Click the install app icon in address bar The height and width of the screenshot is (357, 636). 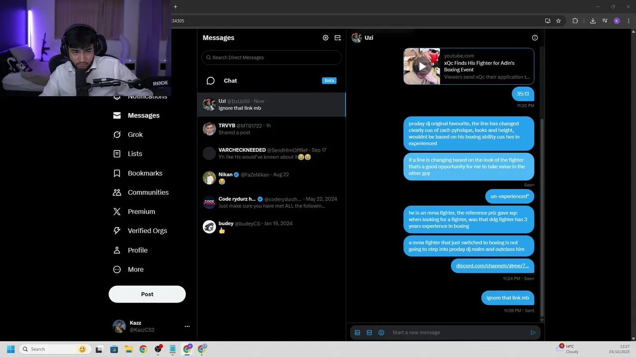pyautogui.click(x=548, y=21)
